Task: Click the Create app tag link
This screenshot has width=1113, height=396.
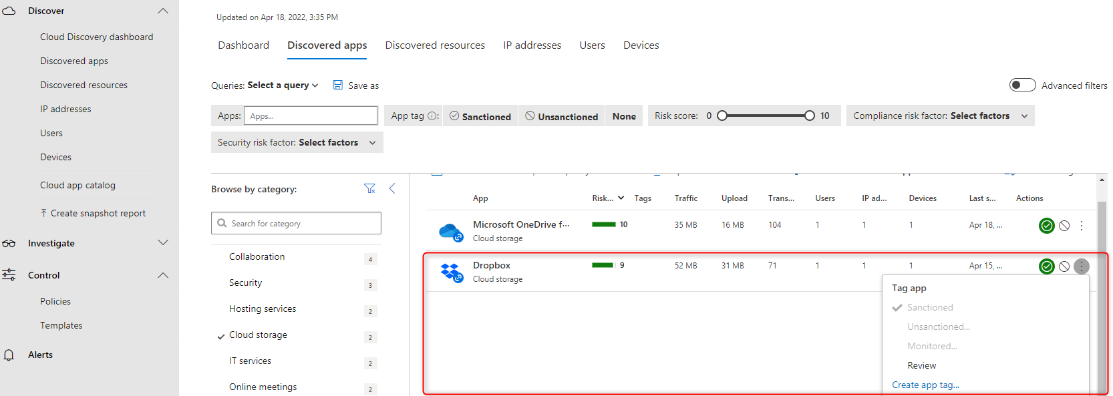Action: (x=925, y=385)
